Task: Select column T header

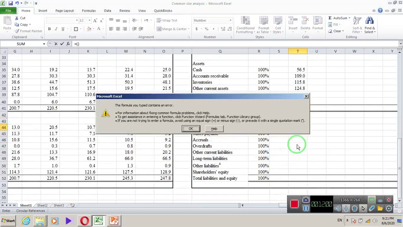Action: pyautogui.click(x=298, y=51)
